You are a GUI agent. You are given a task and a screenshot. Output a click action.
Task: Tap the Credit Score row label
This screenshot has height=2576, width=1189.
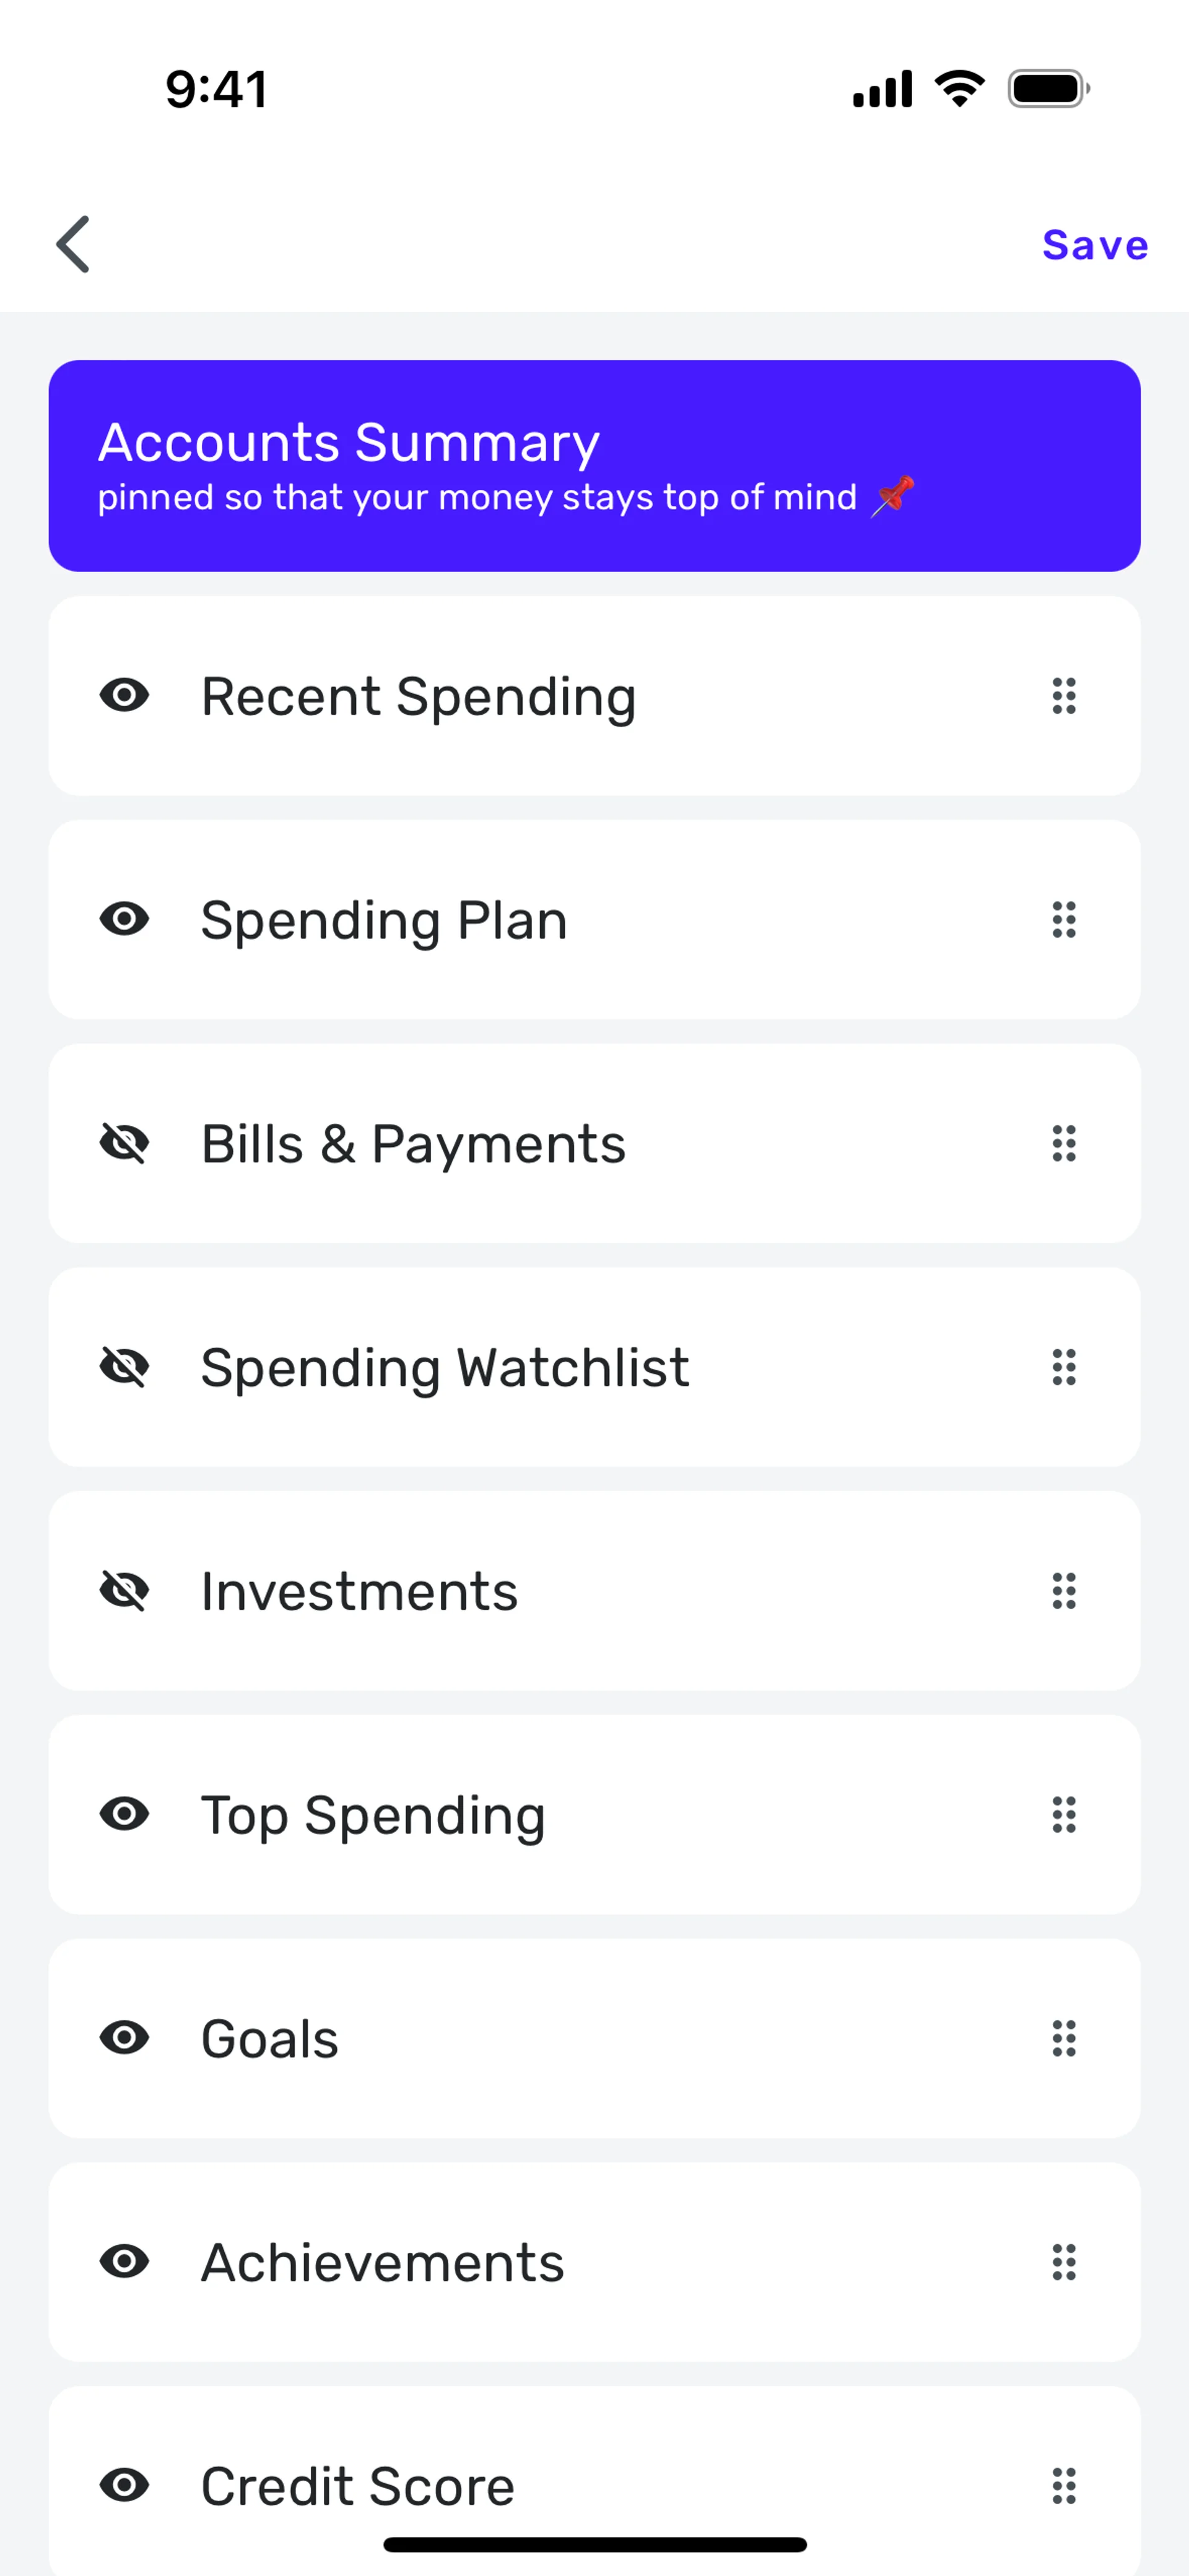click(x=357, y=2486)
